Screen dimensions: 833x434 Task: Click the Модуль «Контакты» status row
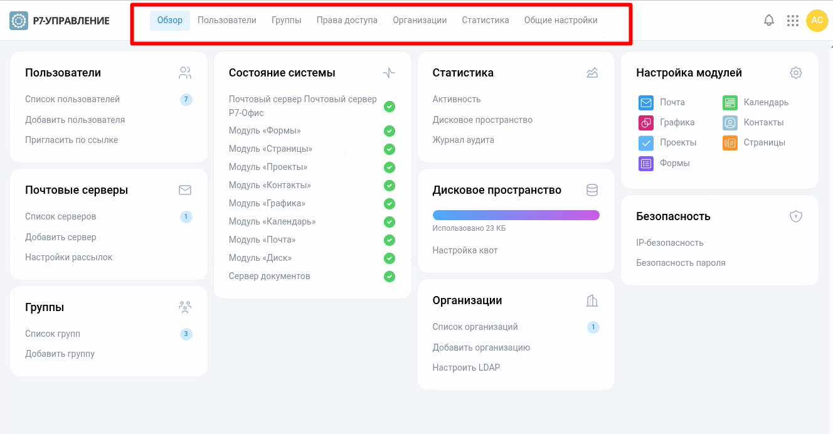point(312,186)
